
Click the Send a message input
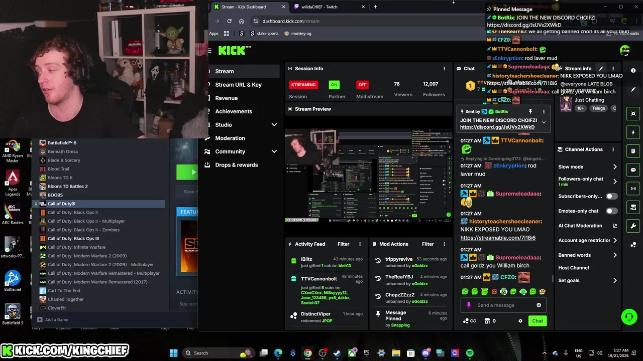pos(503,305)
